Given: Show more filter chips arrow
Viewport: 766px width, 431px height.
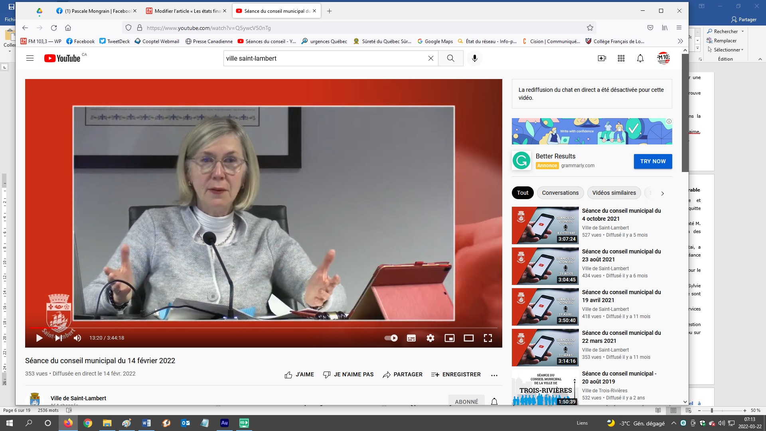Looking at the screenshot, I should tap(662, 193).
